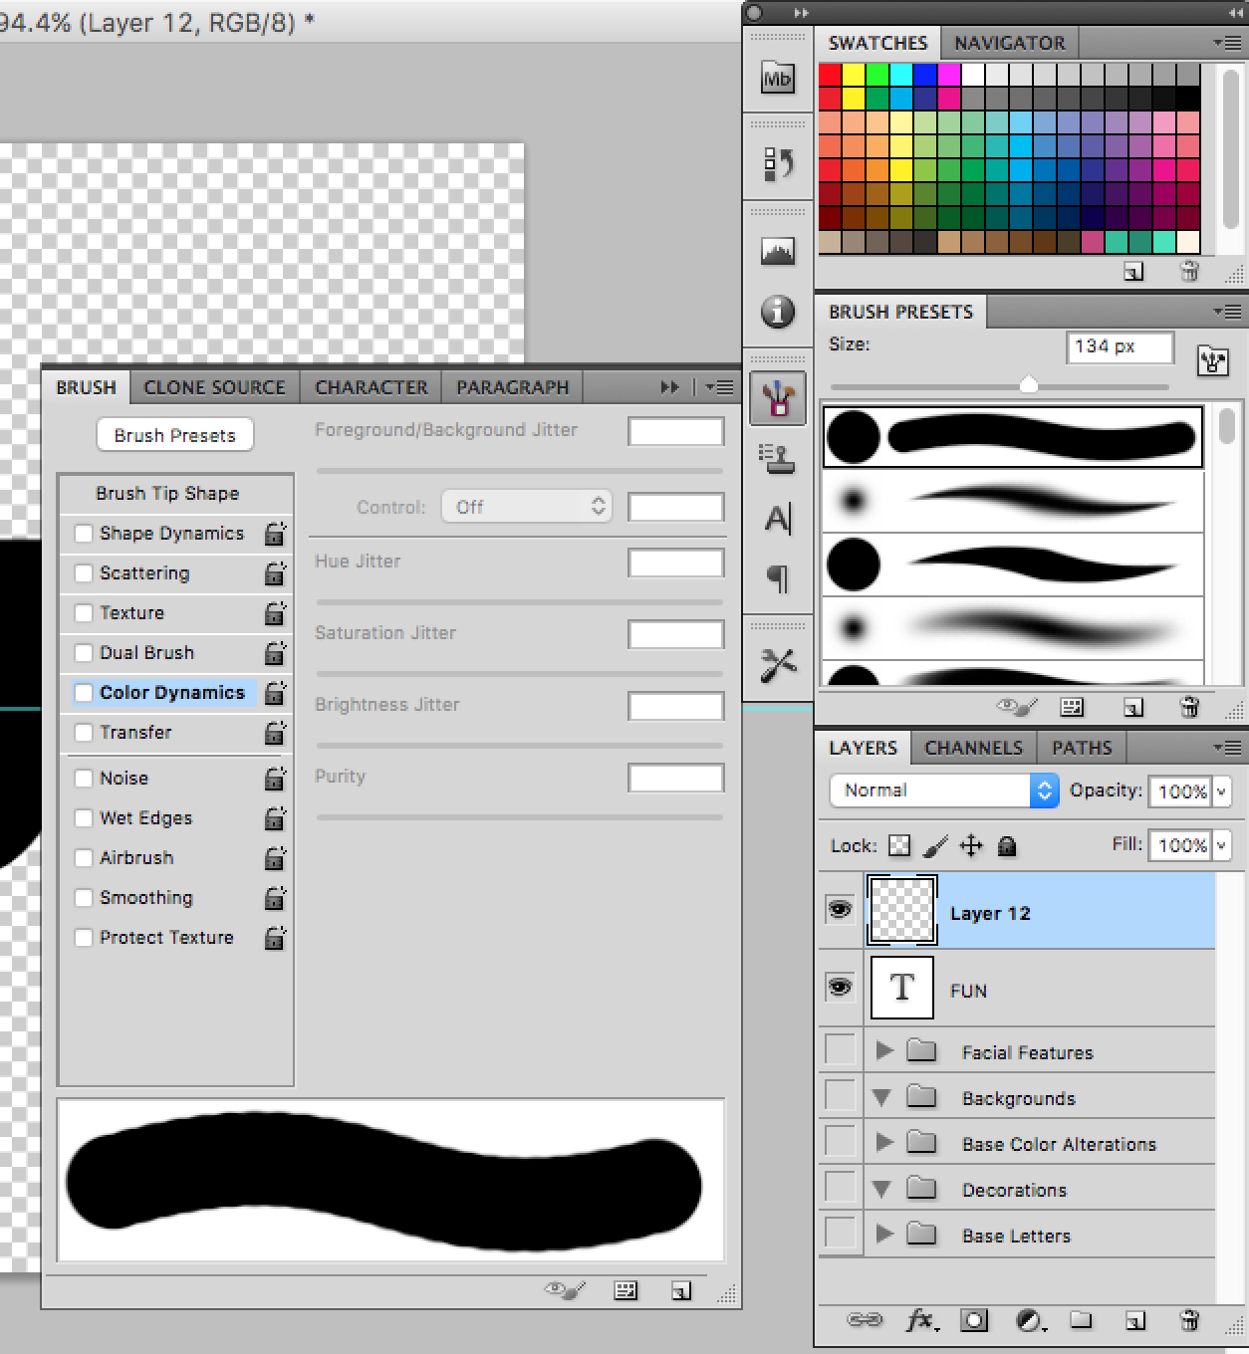Screen dimensions: 1249x1354
Task: Enable the Scattering checkbox
Action: (84, 573)
